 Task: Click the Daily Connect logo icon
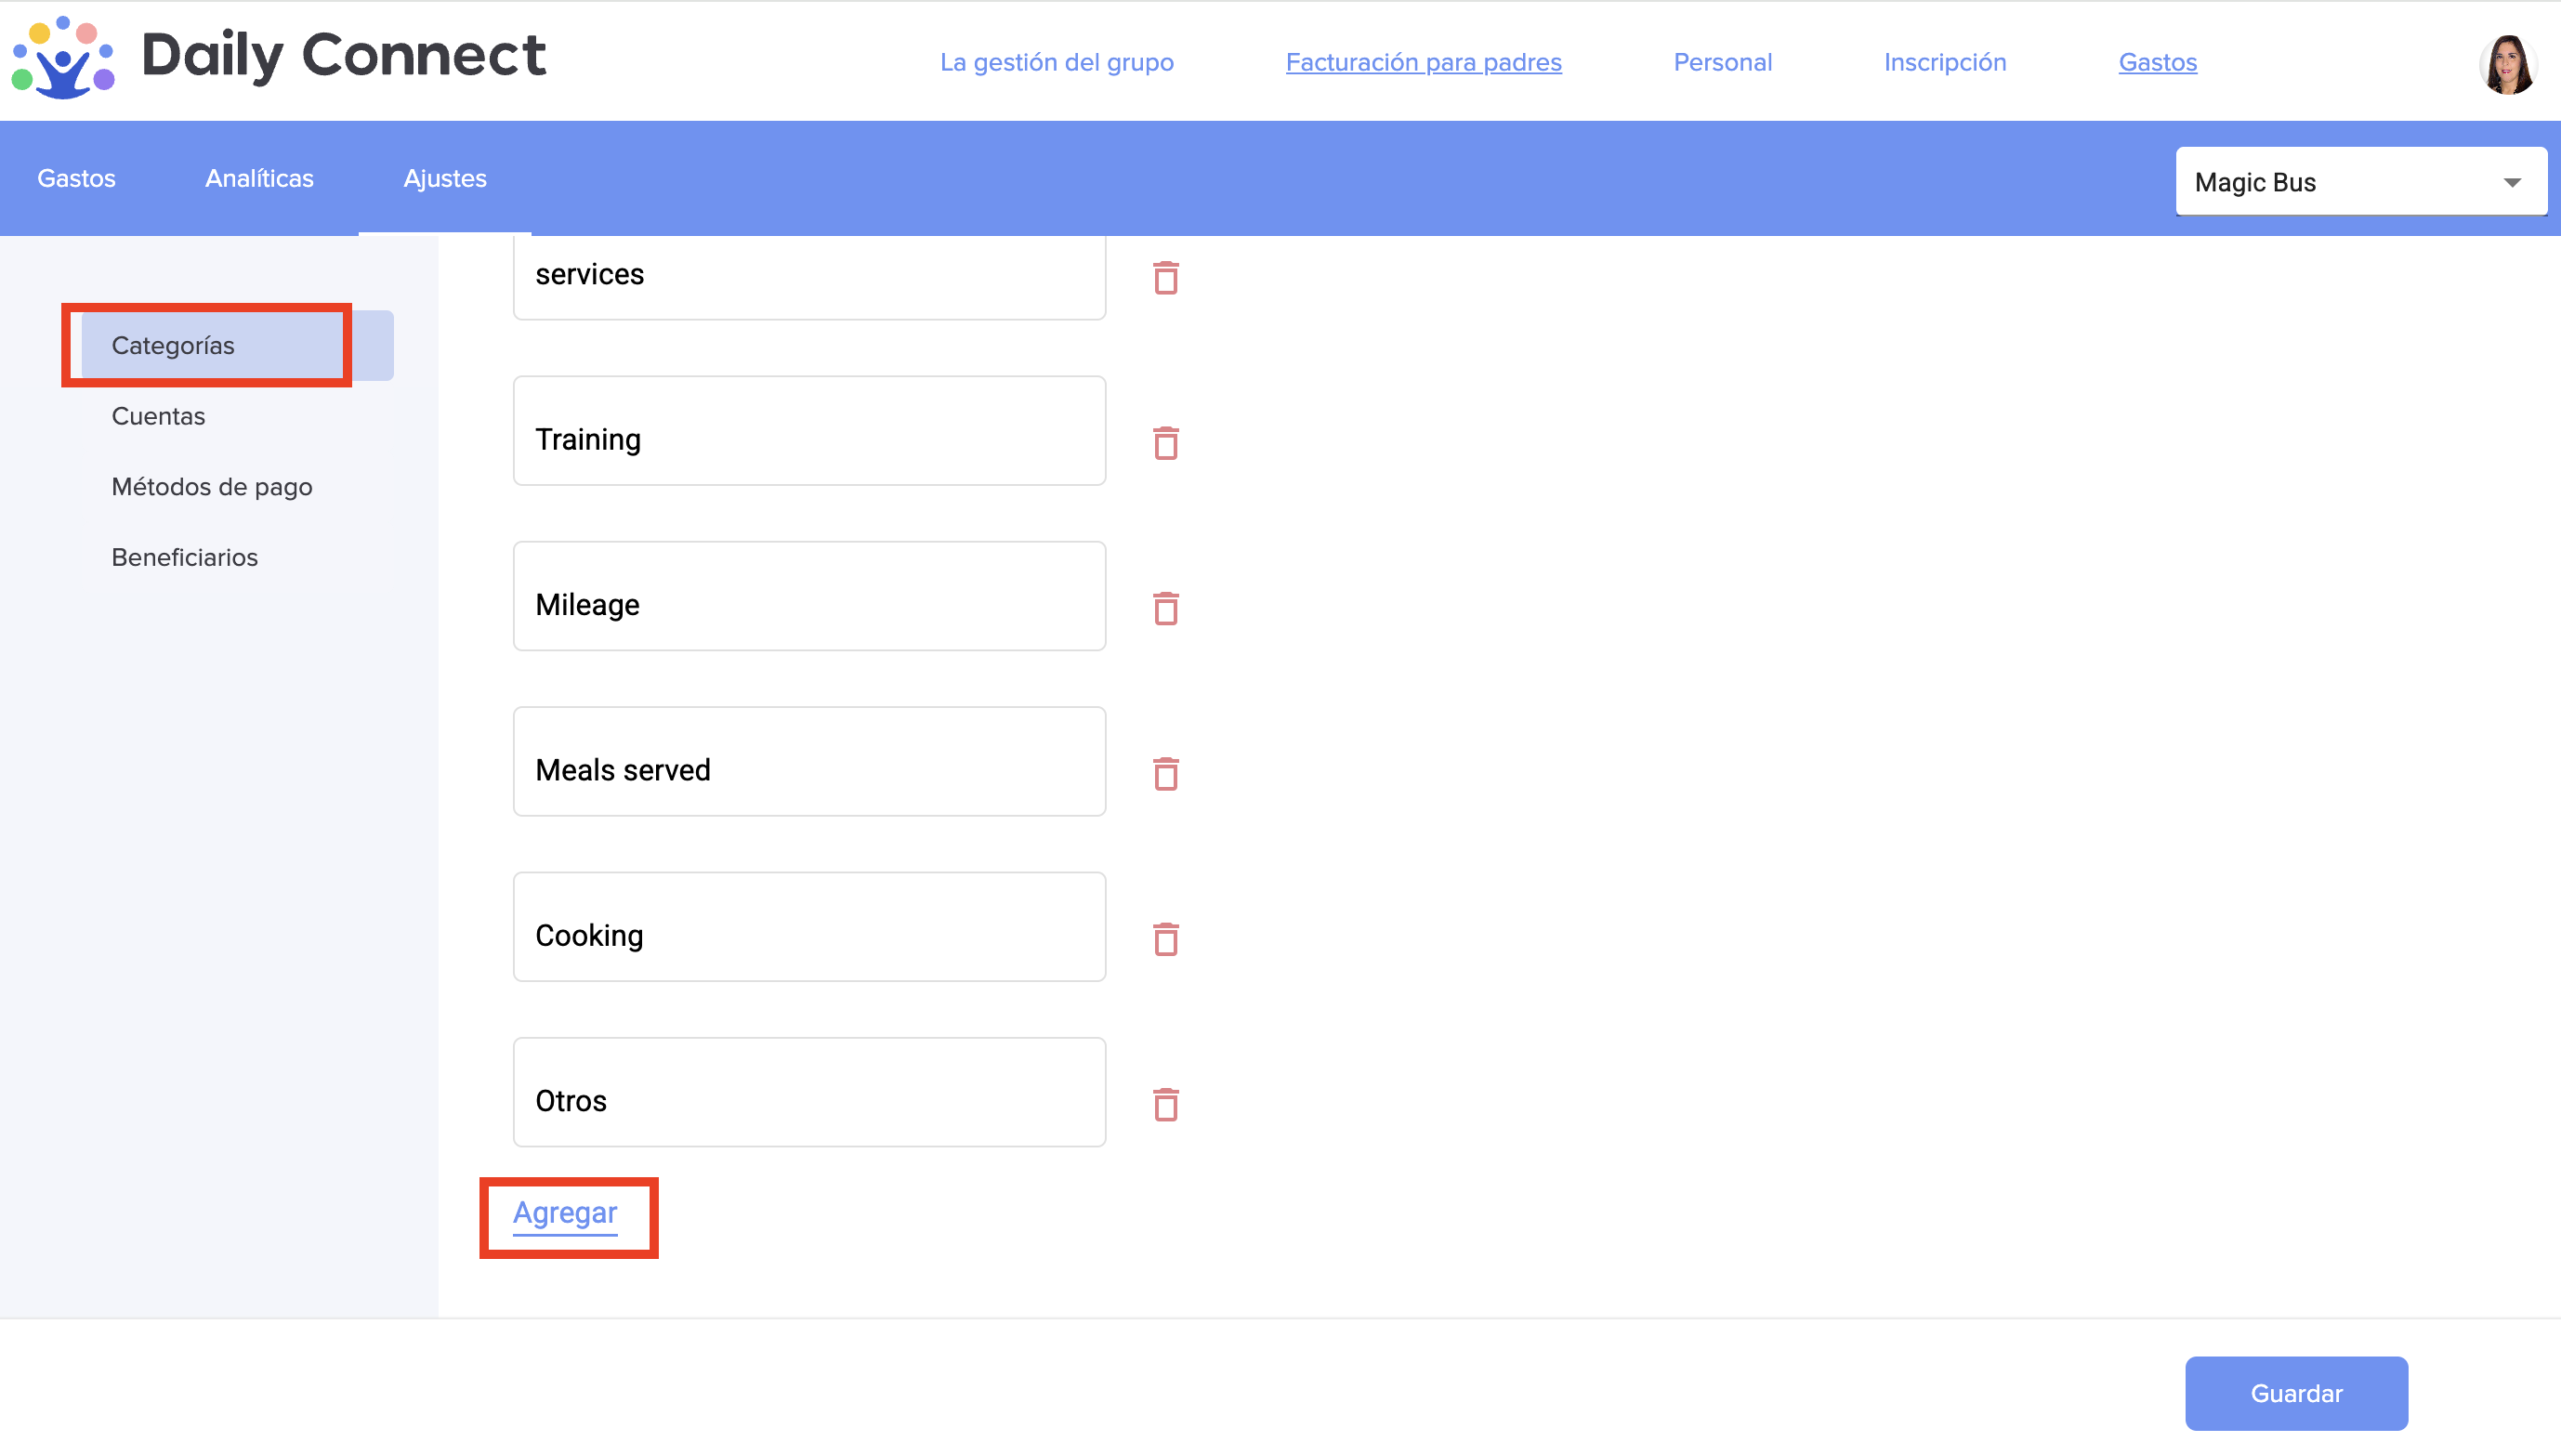[x=63, y=57]
